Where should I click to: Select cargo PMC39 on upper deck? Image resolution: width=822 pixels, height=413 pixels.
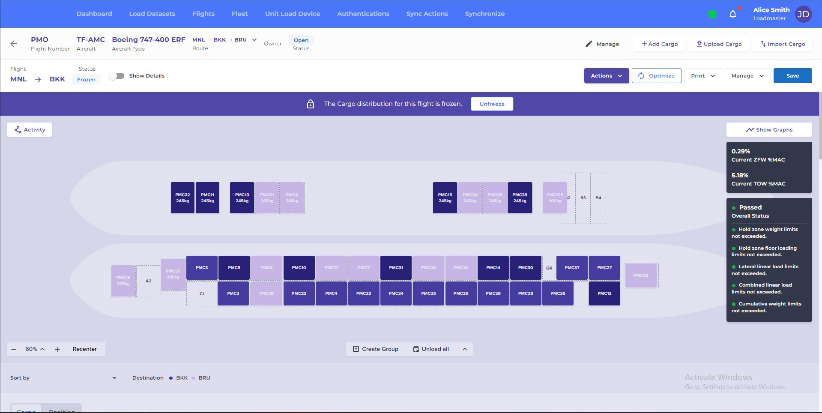click(520, 198)
